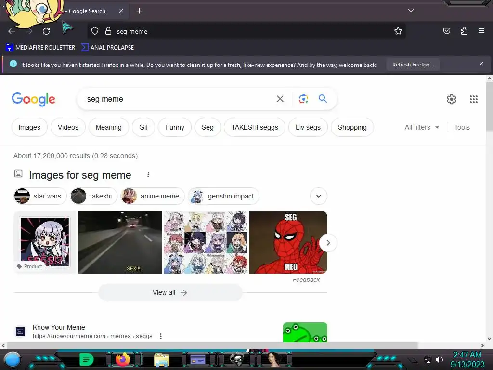Open the Firefox hamburger application menu
This screenshot has width=493, height=370.
point(481,31)
